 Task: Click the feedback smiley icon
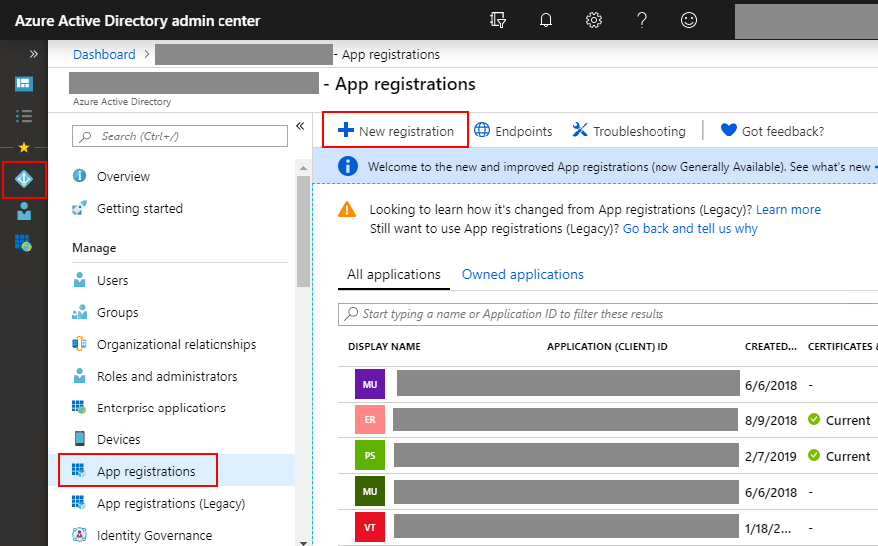coord(689,20)
